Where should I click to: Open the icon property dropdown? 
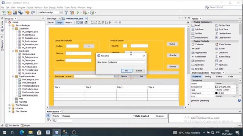pyautogui.click(x=234, y=96)
